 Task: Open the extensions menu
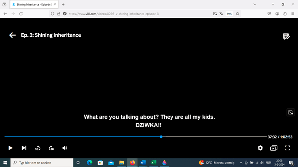point(285,14)
